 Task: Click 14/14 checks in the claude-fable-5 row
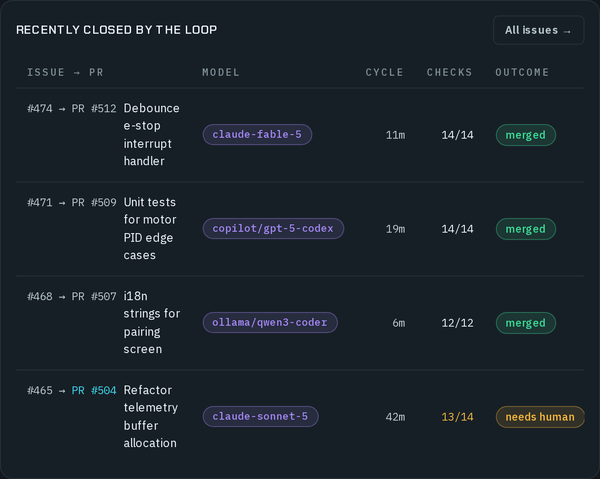(458, 135)
